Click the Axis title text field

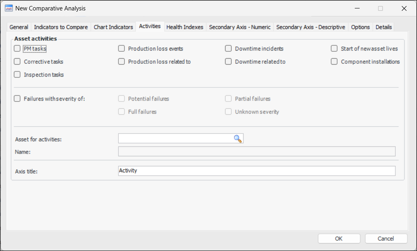(256, 171)
